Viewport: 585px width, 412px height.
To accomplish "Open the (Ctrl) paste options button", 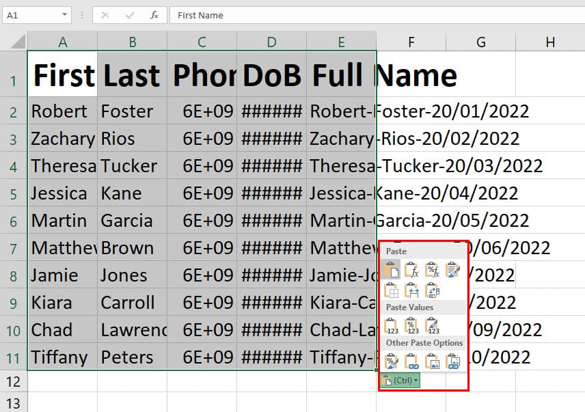I will click(400, 381).
